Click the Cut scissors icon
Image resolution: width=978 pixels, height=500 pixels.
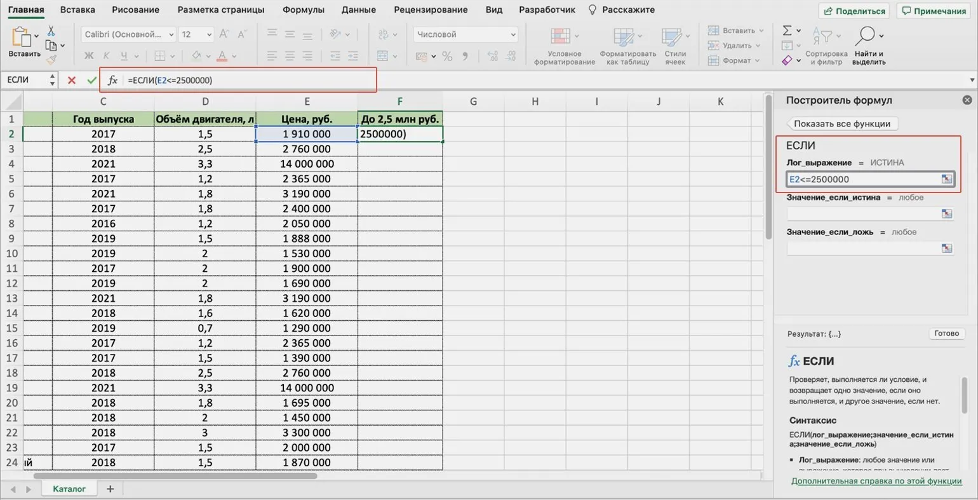pyautogui.click(x=51, y=31)
